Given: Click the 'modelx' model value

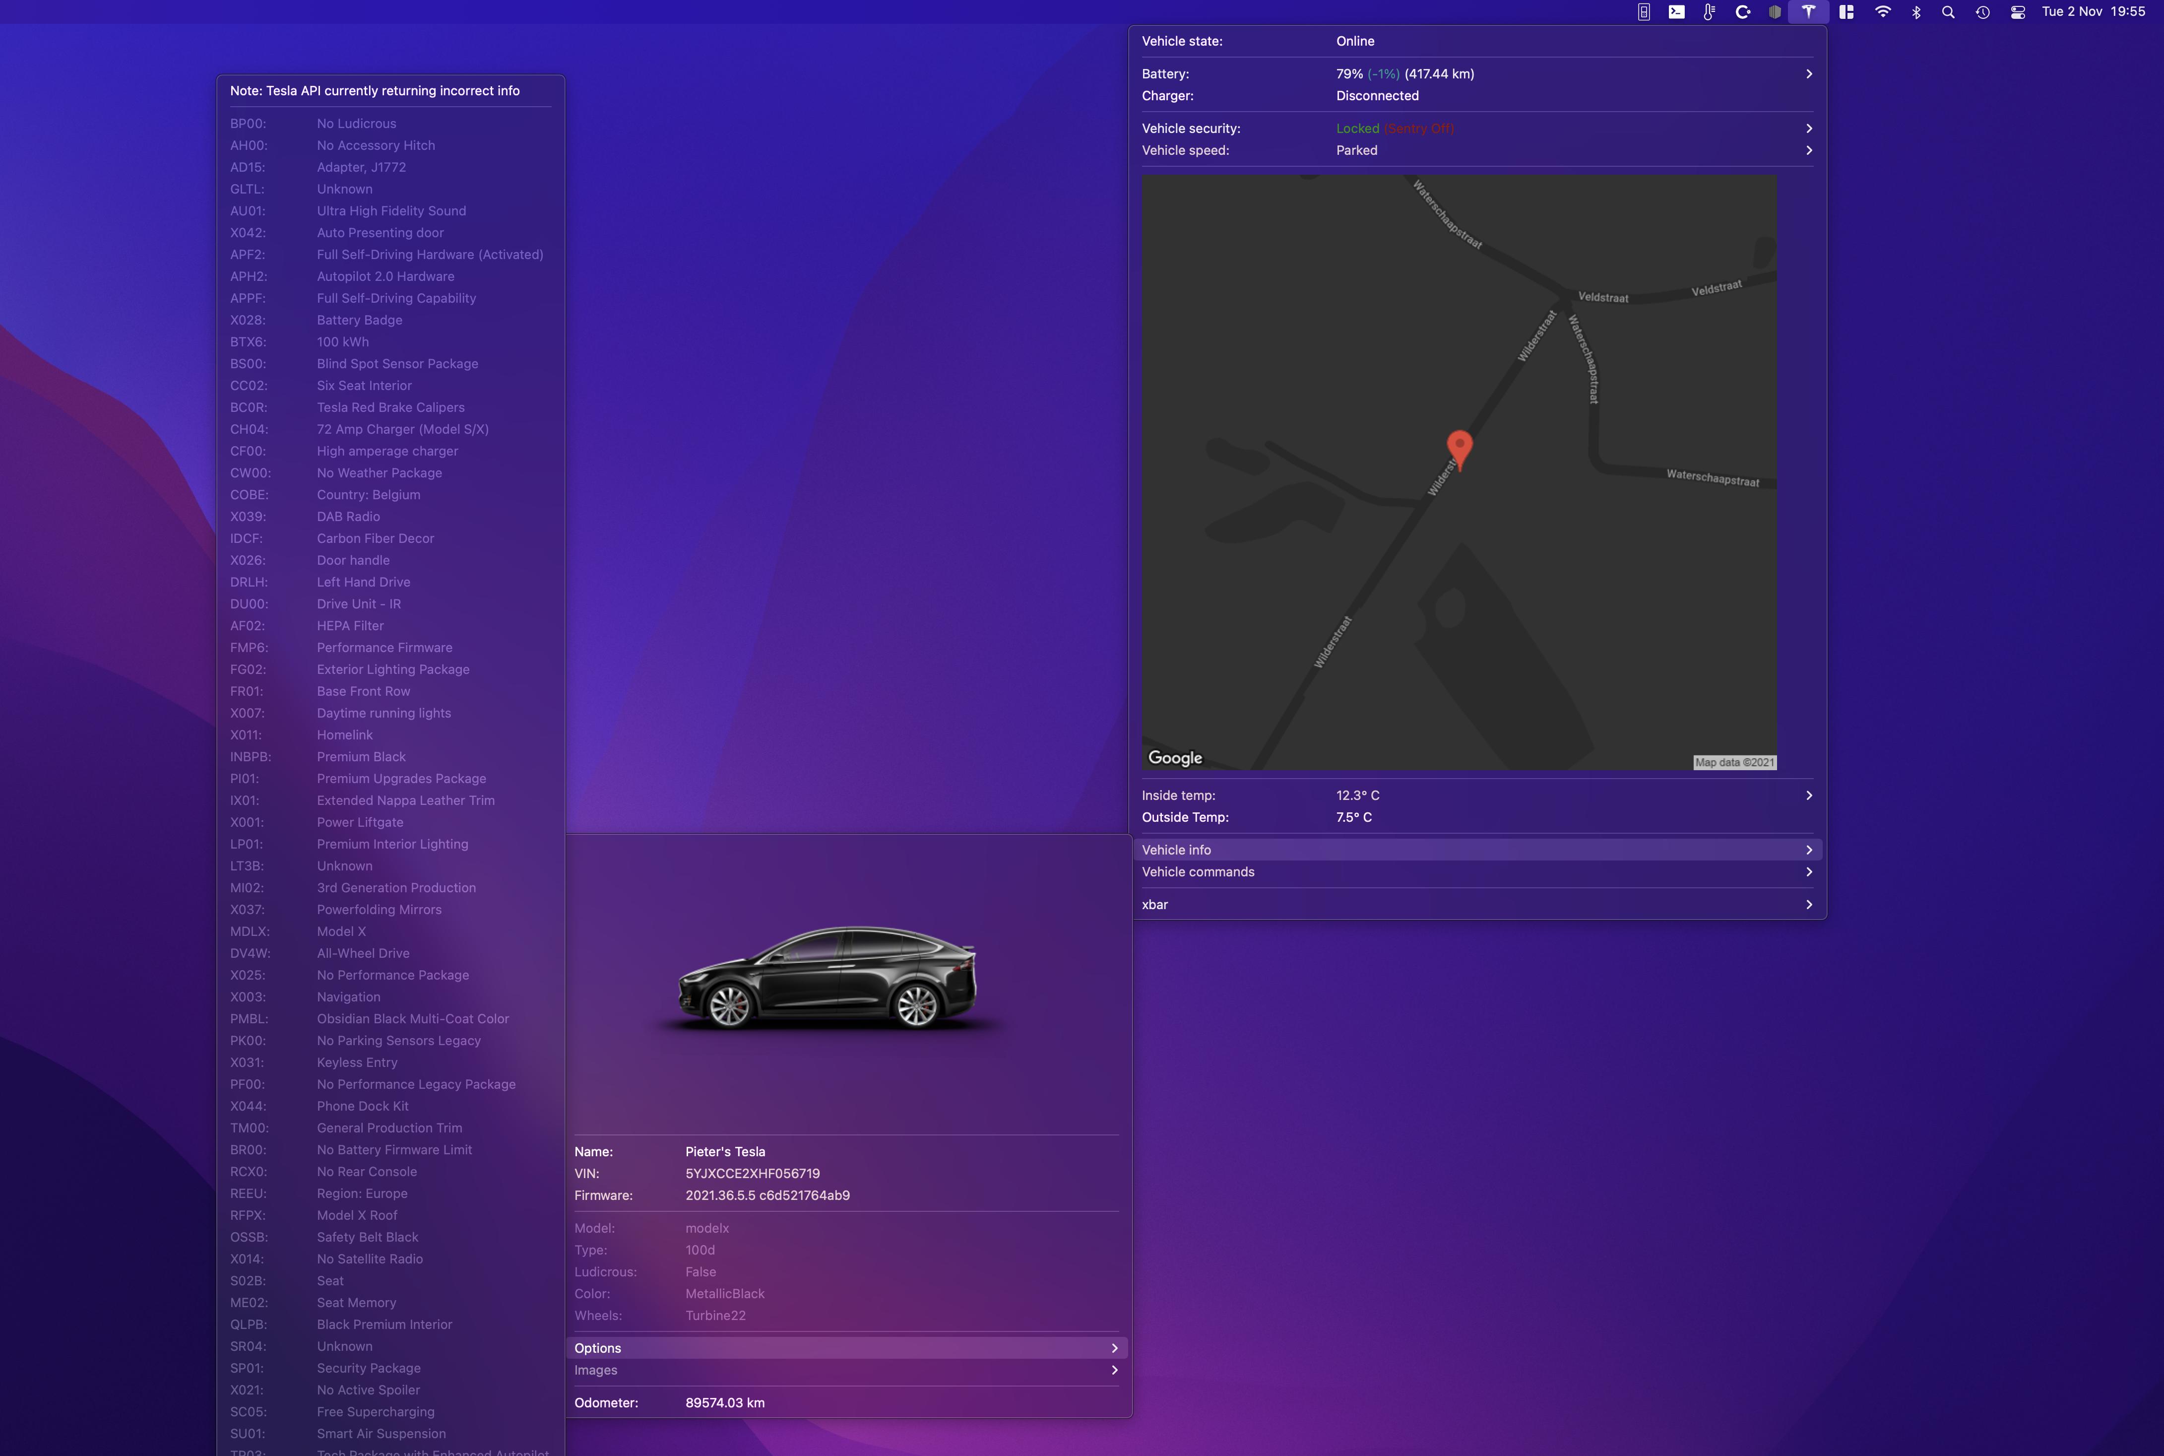Looking at the screenshot, I should tap(707, 1229).
